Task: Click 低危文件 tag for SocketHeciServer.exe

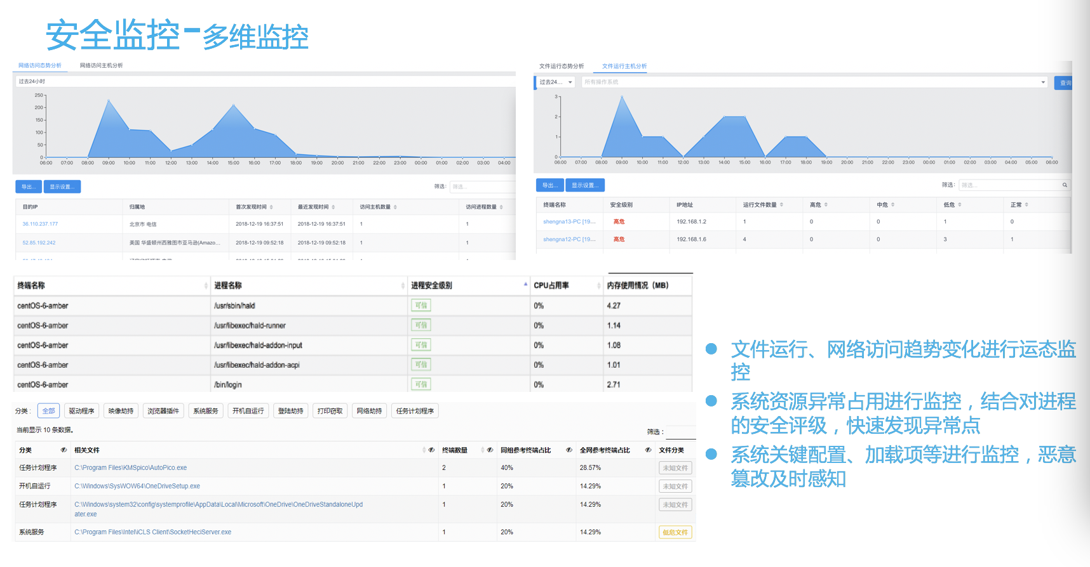Action: tap(675, 533)
